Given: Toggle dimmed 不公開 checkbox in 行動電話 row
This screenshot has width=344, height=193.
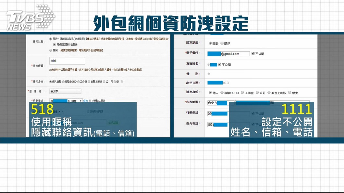Looking at the screenshot, I should pyautogui.click(x=253, y=113).
